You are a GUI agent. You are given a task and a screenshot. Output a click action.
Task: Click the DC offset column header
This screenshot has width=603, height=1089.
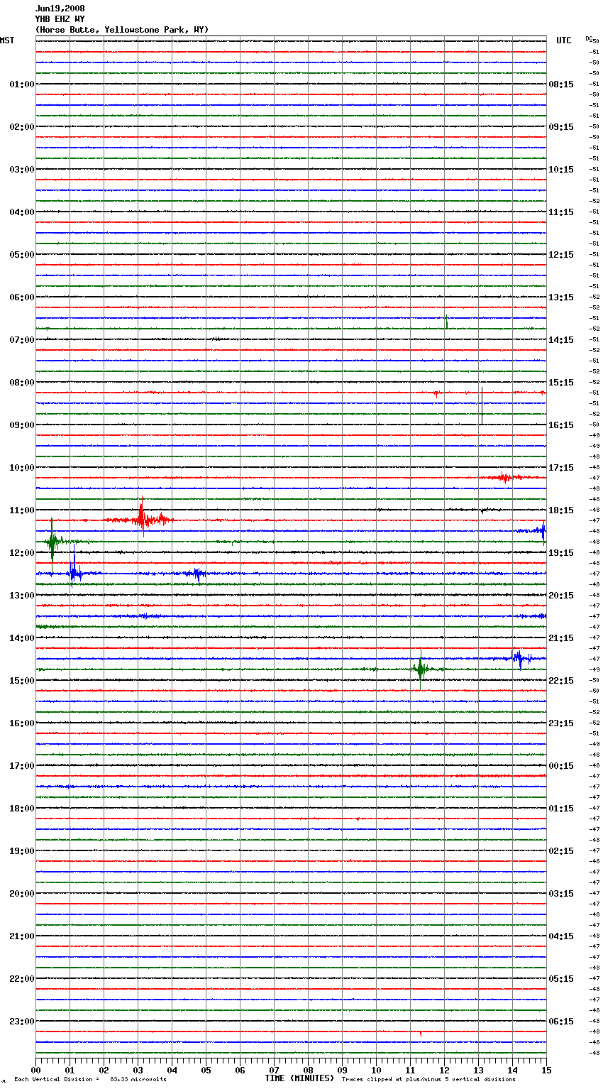pos(589,38)
